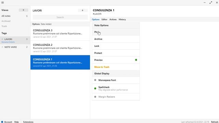This screenshot has width=219, height=123.
Task: Select the NOTE VARIE tag
Action: tap(15, 47)
